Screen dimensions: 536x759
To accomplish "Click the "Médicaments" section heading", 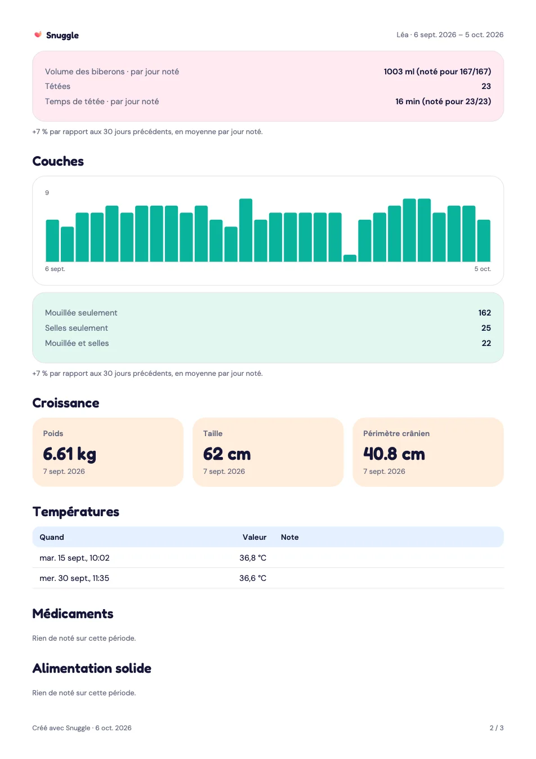I will point(73,614).
